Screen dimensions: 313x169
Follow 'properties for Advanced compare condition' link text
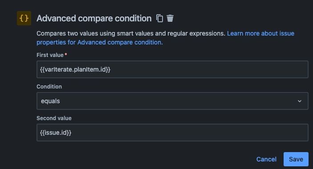(100, 42)
